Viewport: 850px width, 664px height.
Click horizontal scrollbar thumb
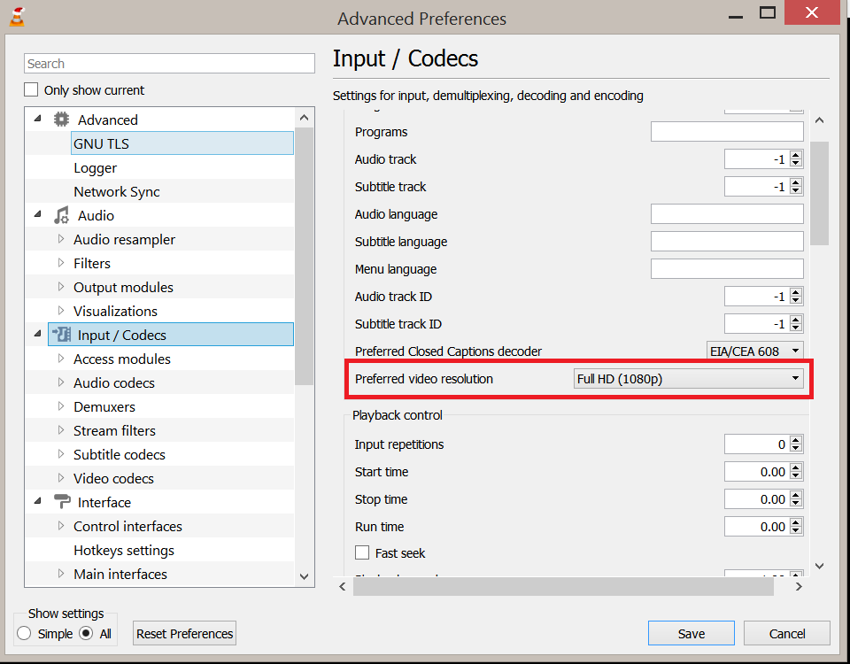[x=563, y=586]
